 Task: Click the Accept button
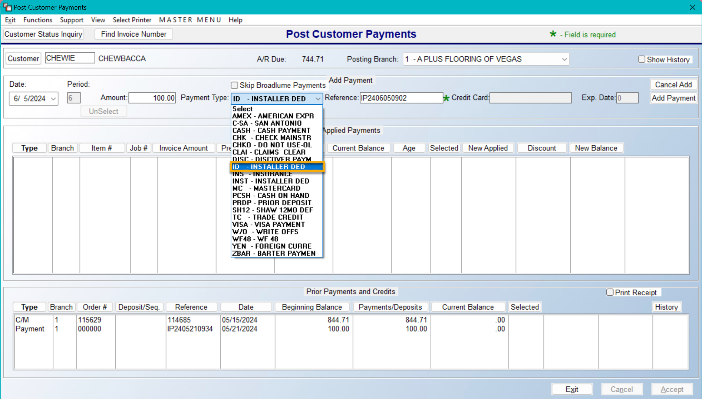(x=672, y=389)
